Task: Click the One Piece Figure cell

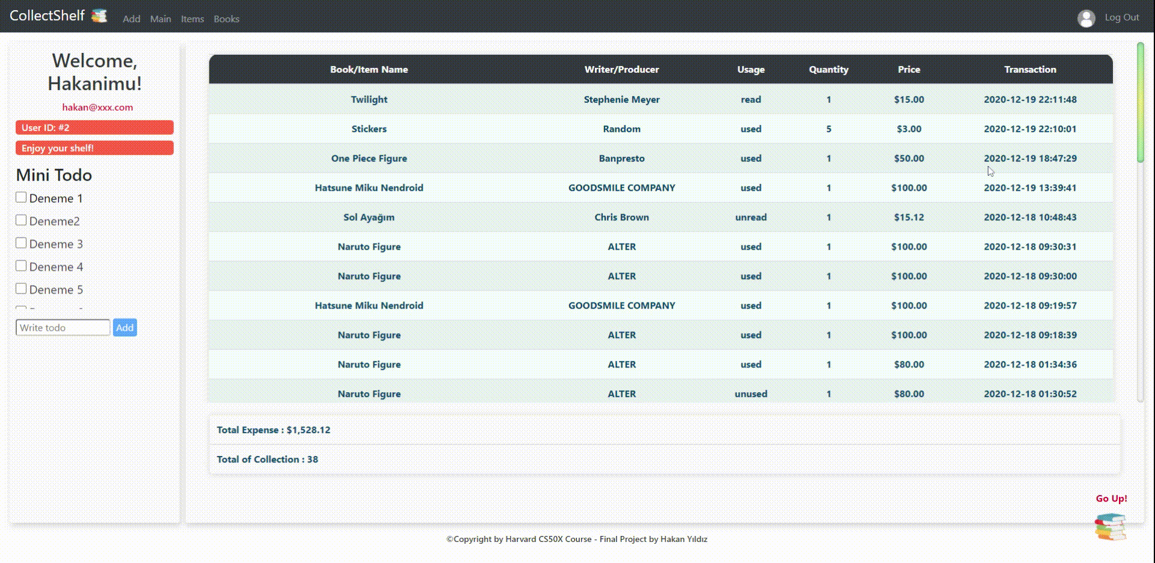Action: tap(369, 158)
